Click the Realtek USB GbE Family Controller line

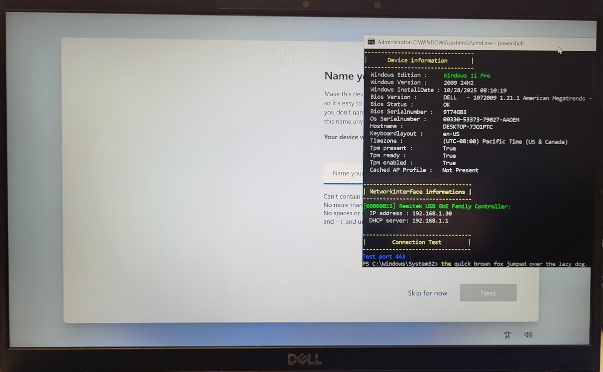click(x=437, y=206)
